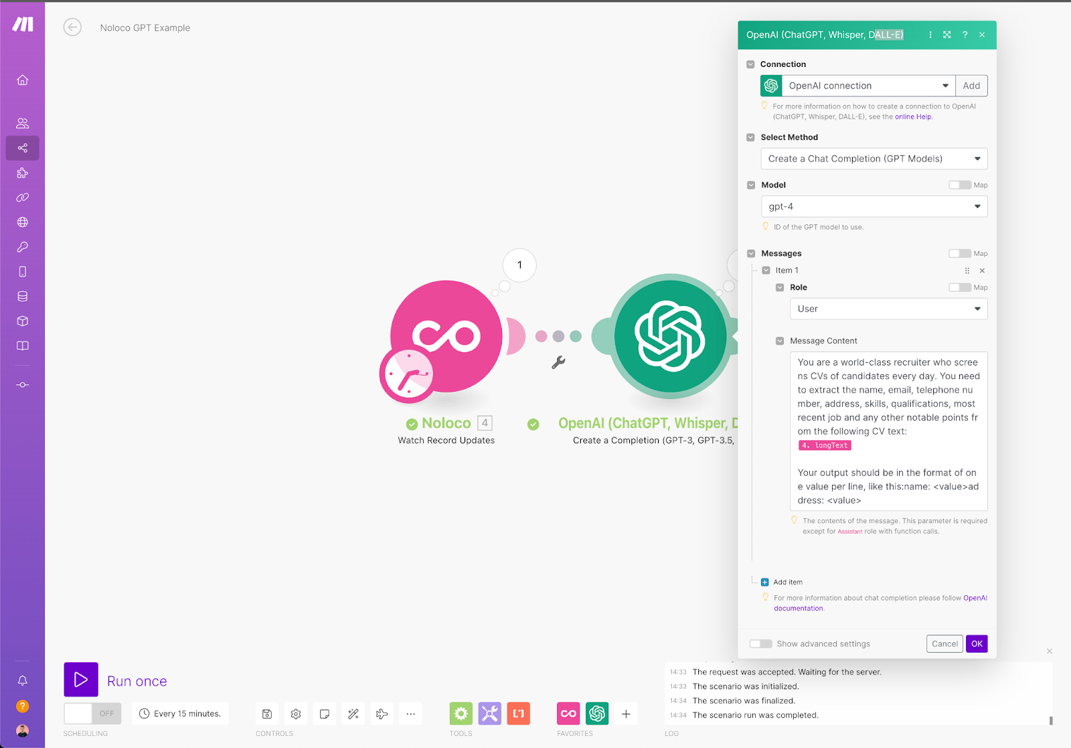Enable the Map toggle for Model
1071x748 pixels.
[961, 185]
